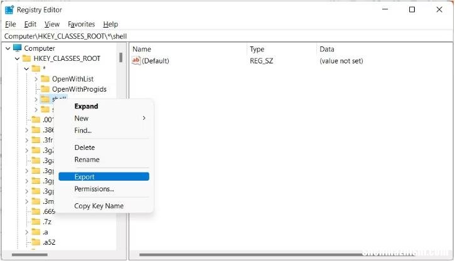Select the (Default) value entry
The width and height of the screenshot is (455, 261).
point(155,61)
